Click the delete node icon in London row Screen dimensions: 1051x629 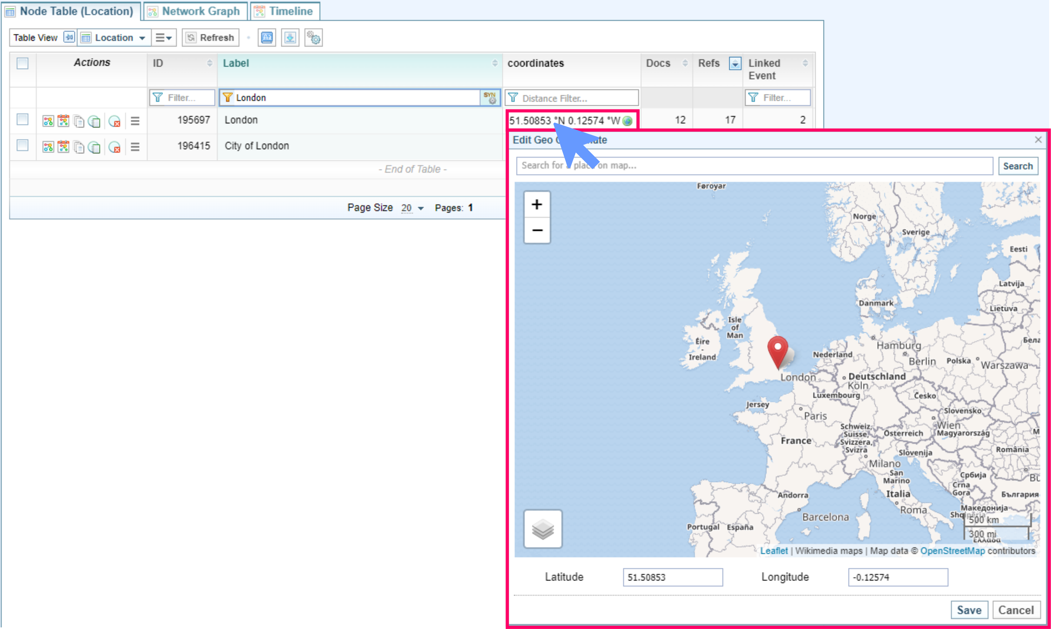point(115,121)
